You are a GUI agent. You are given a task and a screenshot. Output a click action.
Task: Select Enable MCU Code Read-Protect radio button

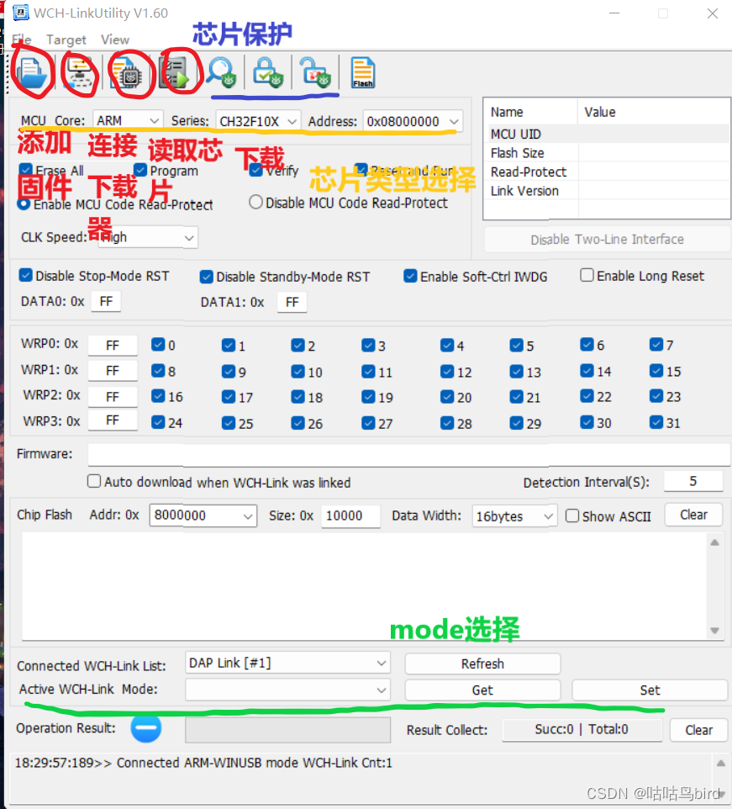pyautogui.click(x=24, y=204)
